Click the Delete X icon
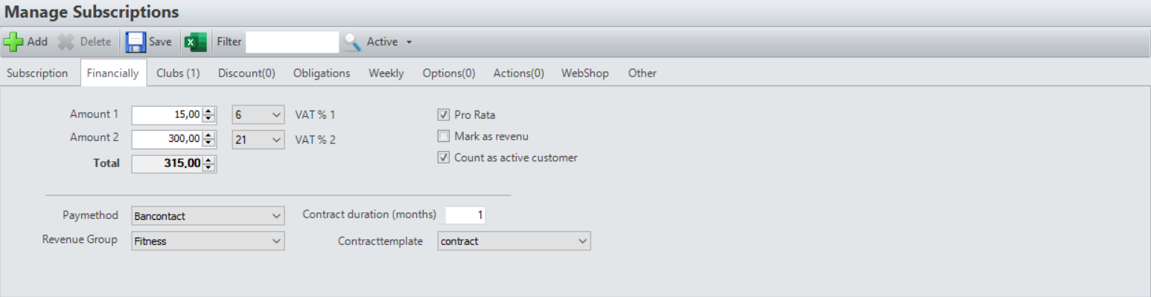Viewport: 1151px width, 297px height. (67, 42)
